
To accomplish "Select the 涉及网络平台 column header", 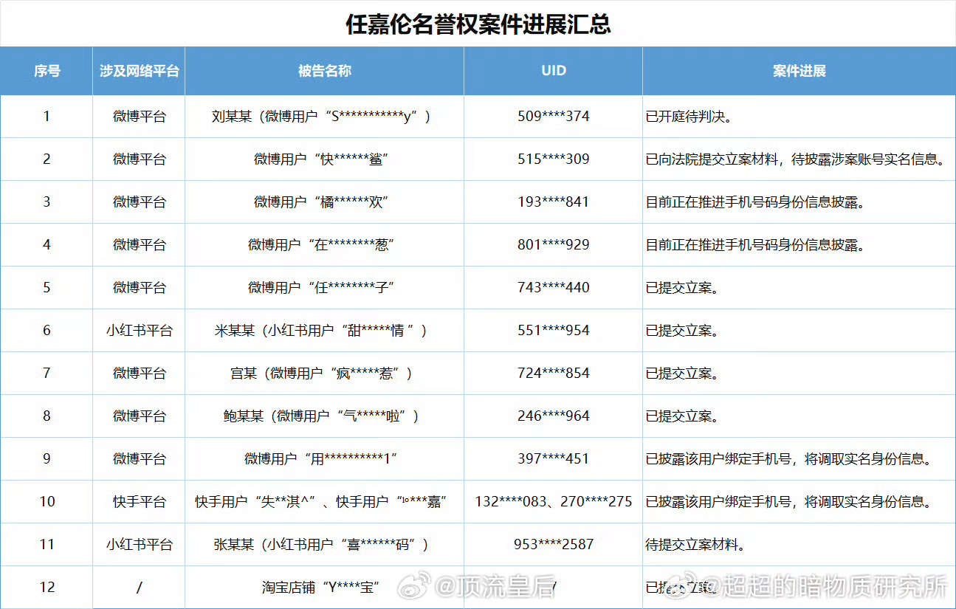I will 137,70.
